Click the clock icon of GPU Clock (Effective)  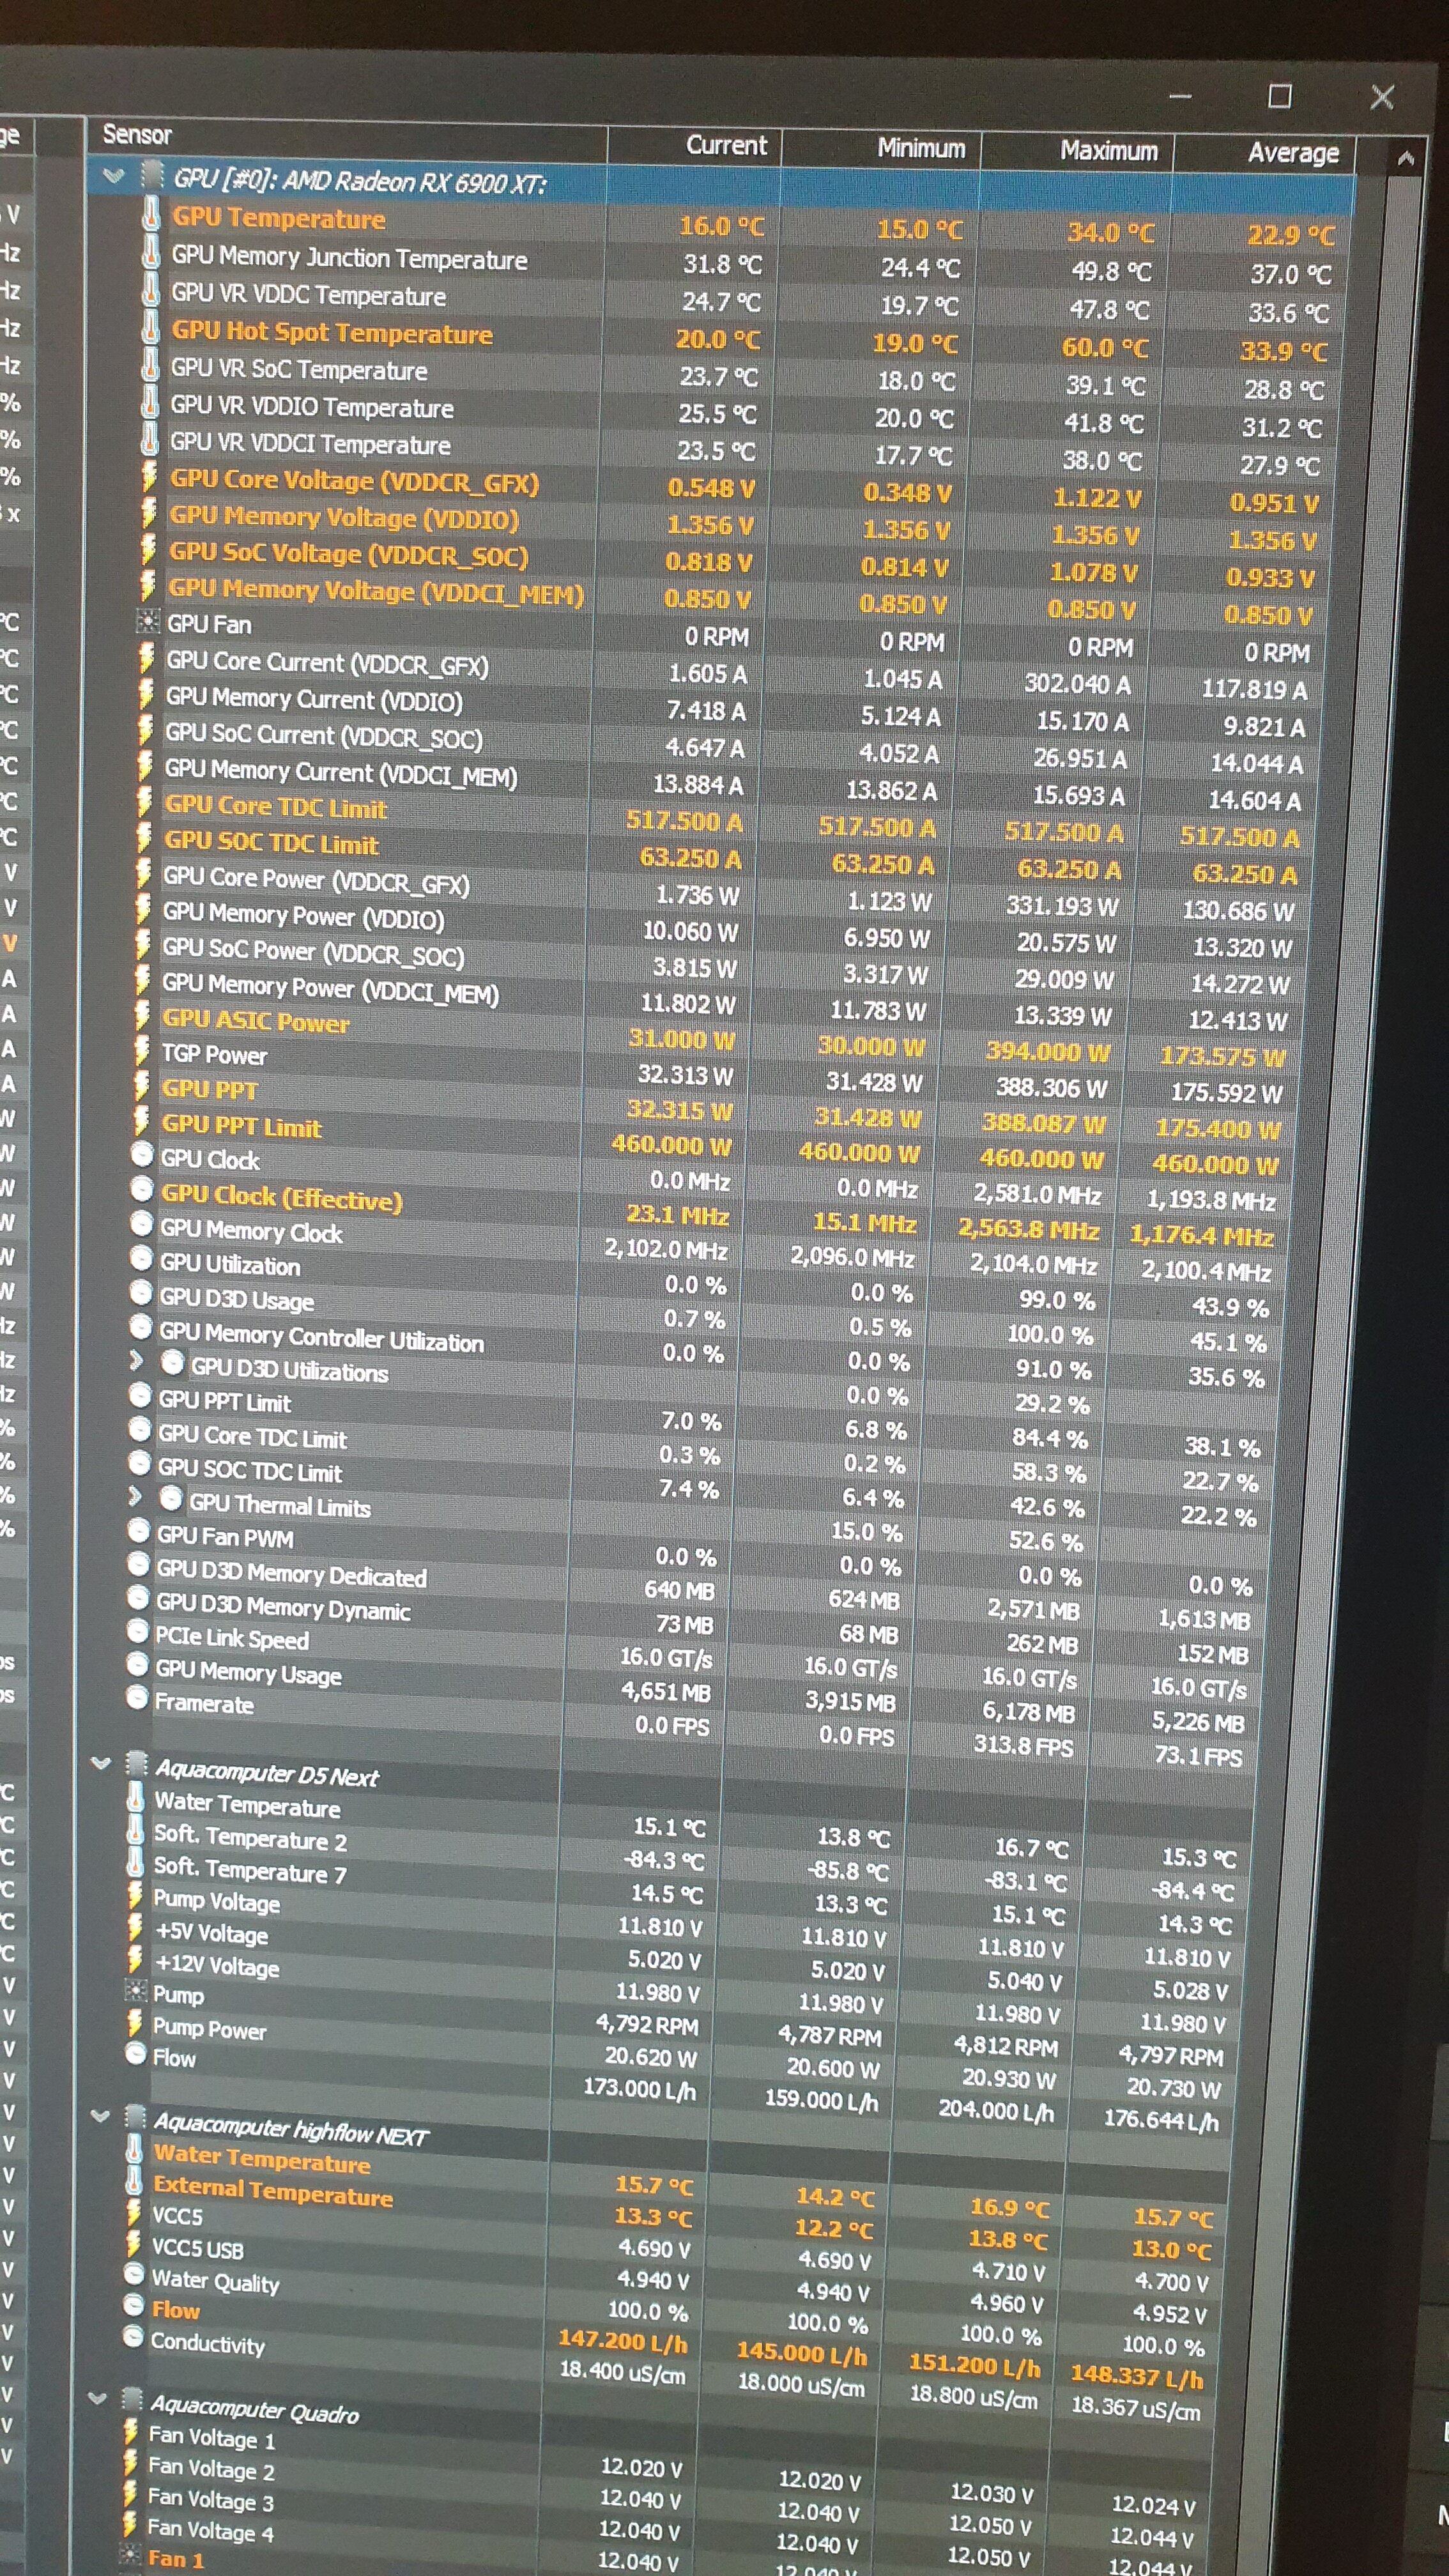(142, 1190)
